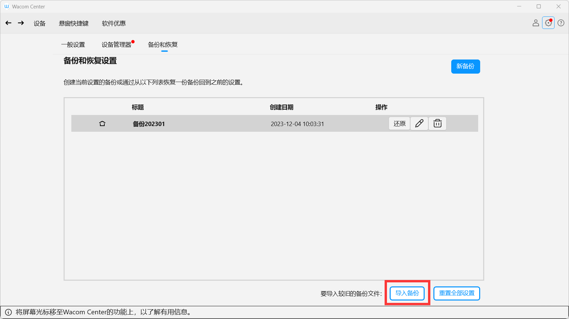Switch to the 设备管理器 tab
Viewport: 569px width, 319px height.
tap(116, 45)
